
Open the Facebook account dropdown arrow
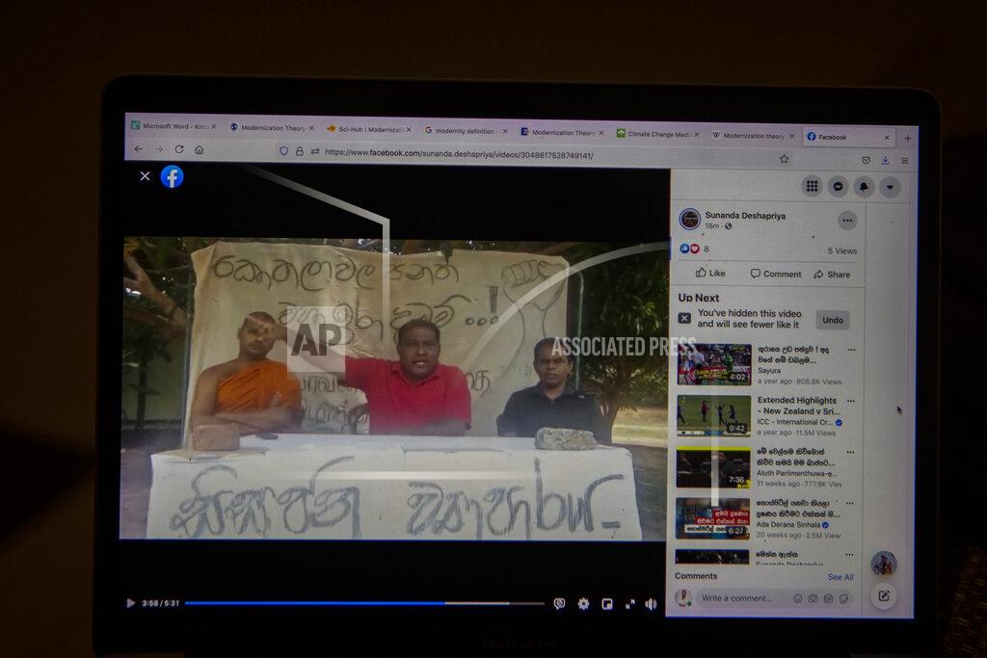(890, 188)
